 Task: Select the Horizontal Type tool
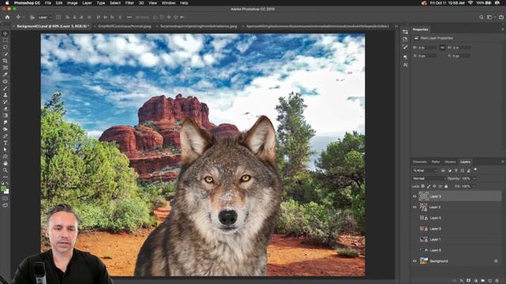pyautogui.click(x=6, y=143)
